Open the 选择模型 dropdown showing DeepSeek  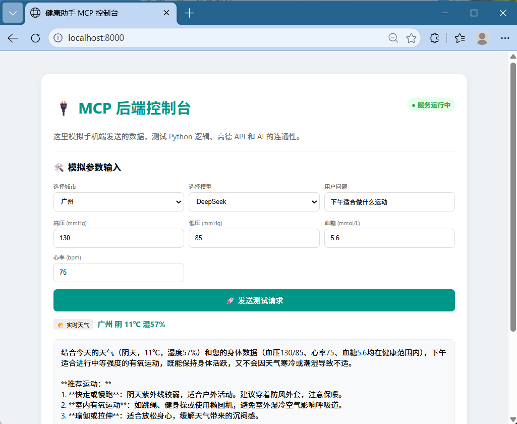pos(254,202)
